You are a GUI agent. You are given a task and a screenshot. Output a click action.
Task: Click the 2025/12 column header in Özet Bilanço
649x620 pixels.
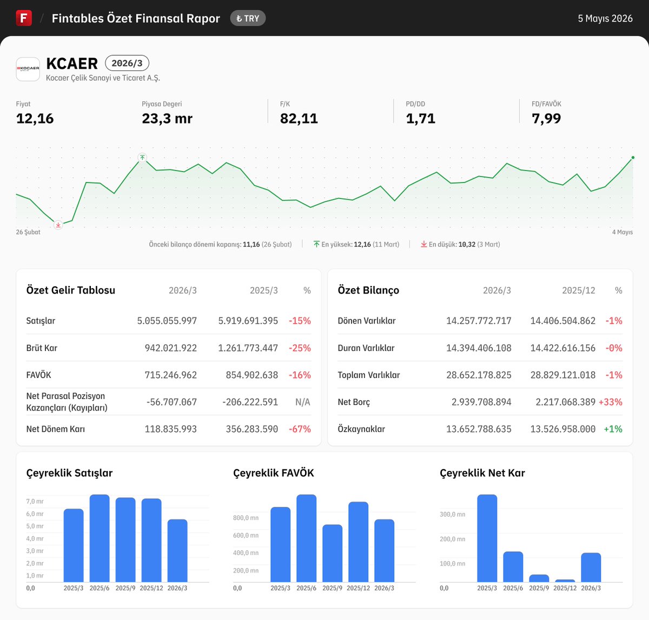click(579, 291)
